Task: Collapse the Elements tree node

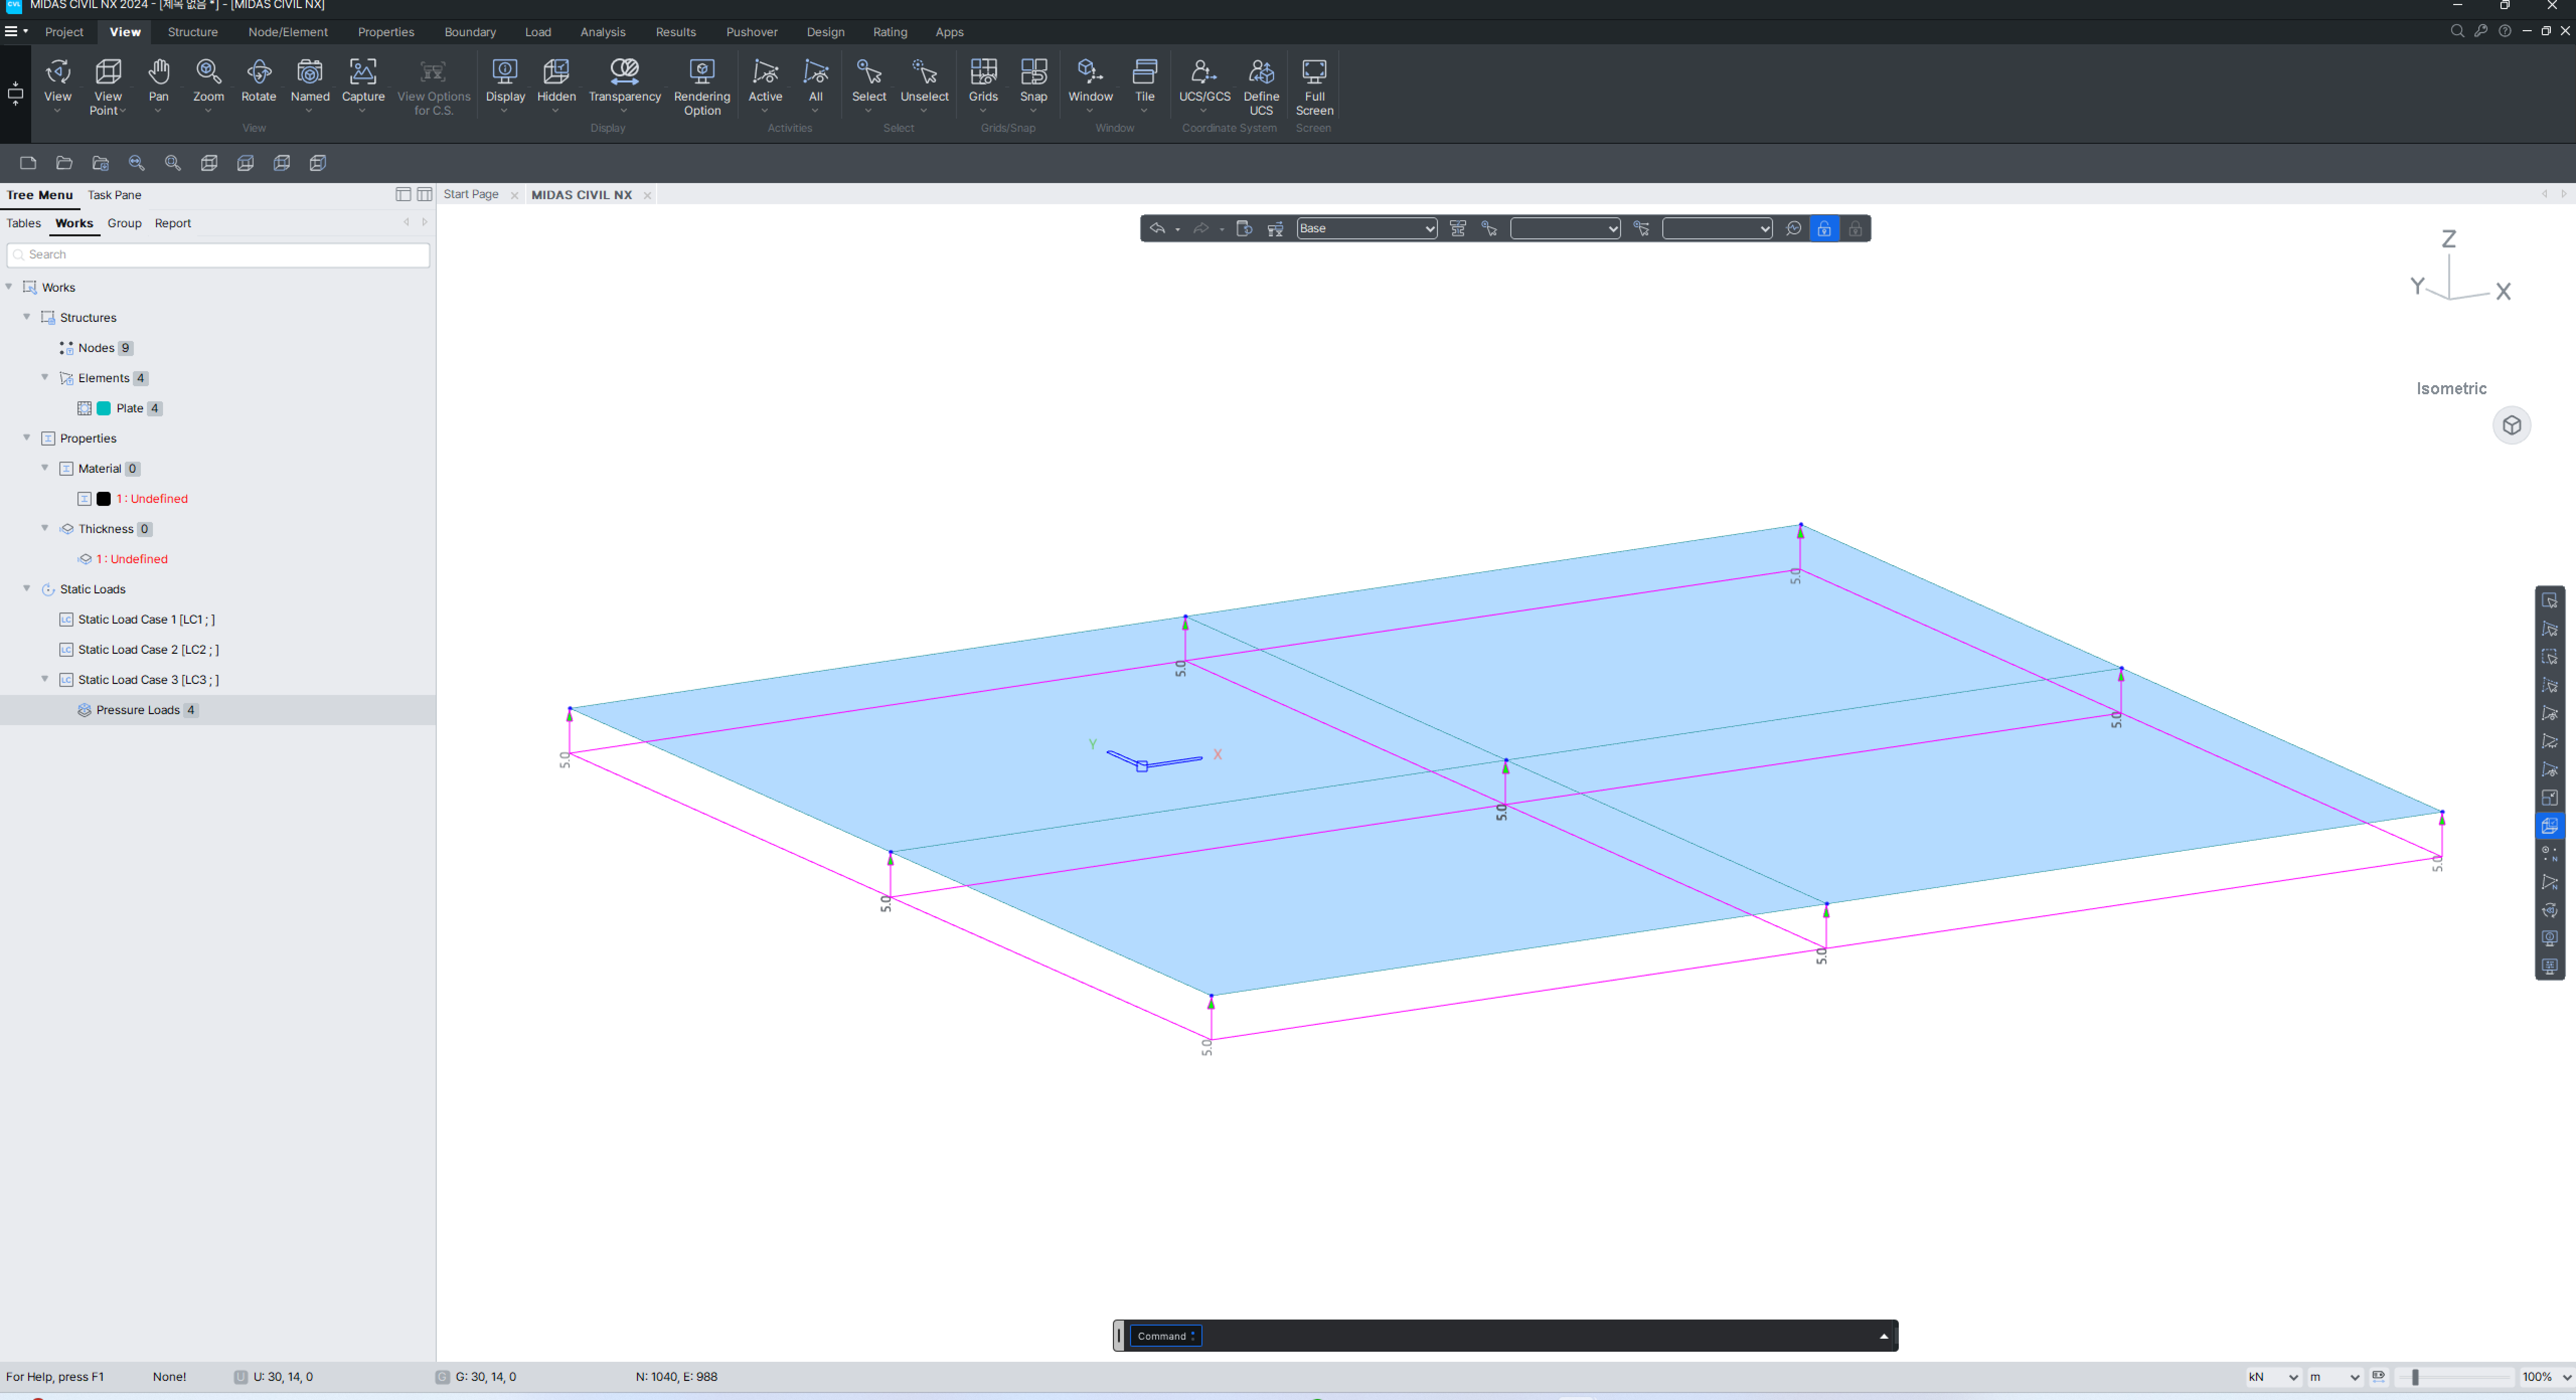Action: (45, 377)
